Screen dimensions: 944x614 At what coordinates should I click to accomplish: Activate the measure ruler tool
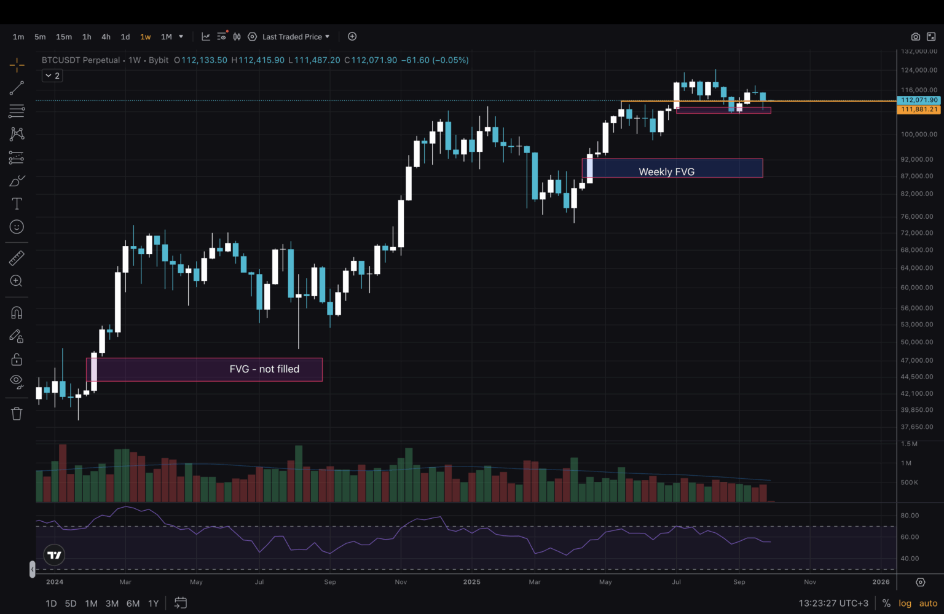(x=17, y=258)
